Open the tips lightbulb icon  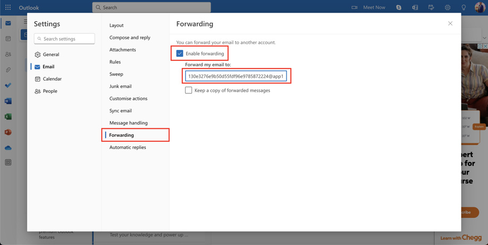click(464, 7)
